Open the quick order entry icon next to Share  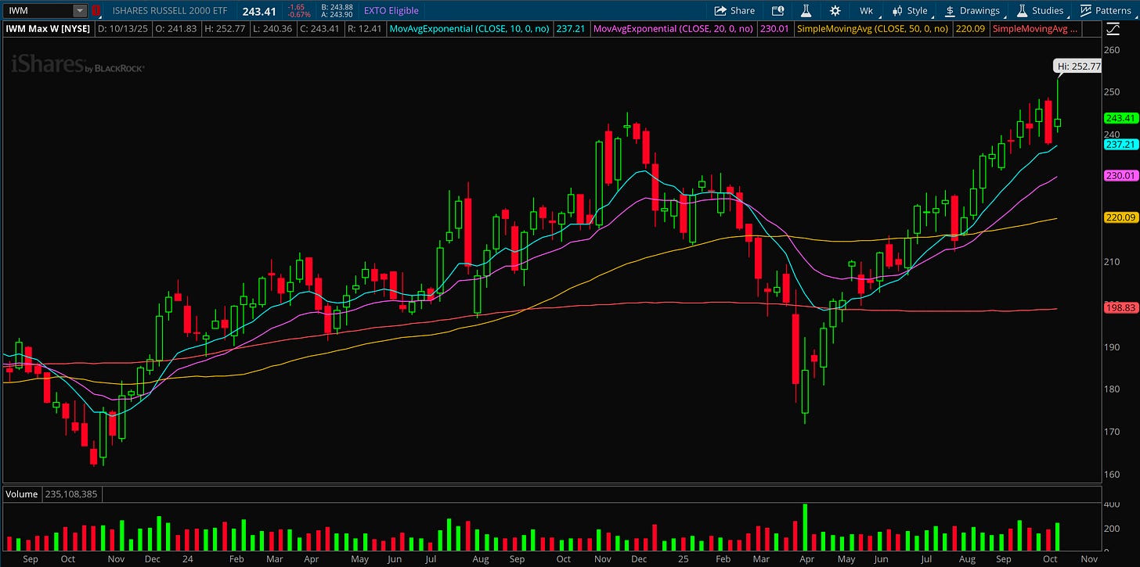777,11
